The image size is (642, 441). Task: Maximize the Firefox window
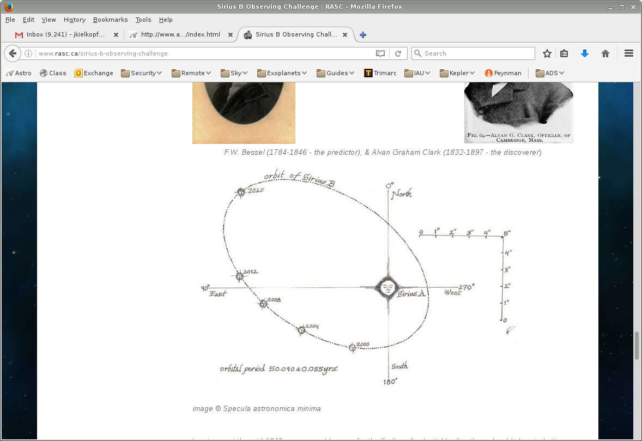(x=621, y=7)
